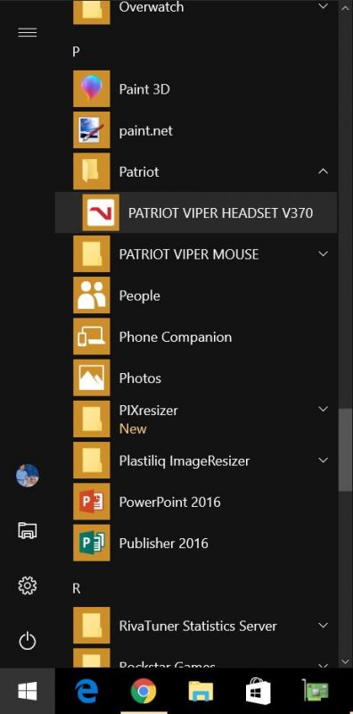The height and width of the screenshot is (714, 353).
Task: Launch PowerPoint 2016 from its icon
Action: [x=92, y=502]
